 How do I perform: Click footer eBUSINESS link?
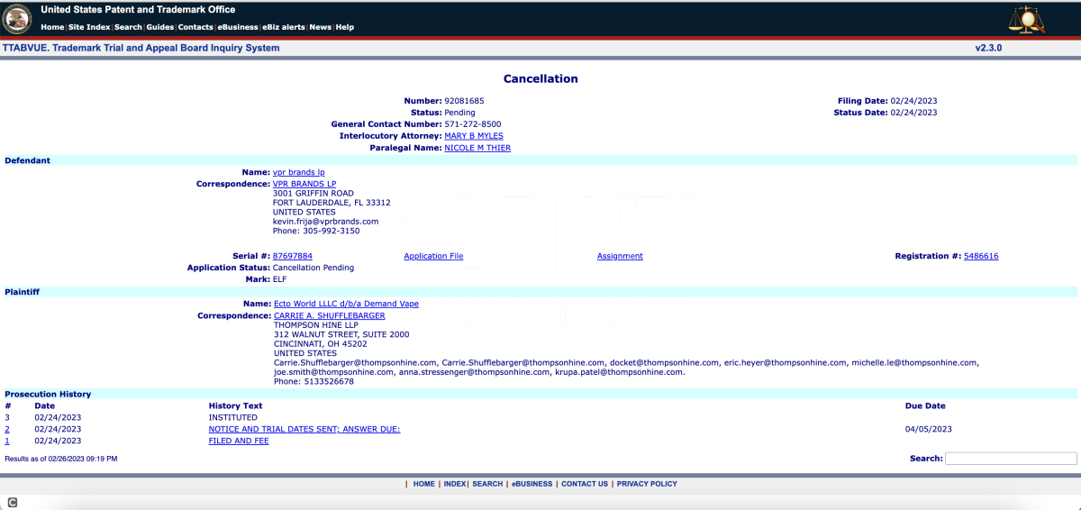click(x=532, y=484)
